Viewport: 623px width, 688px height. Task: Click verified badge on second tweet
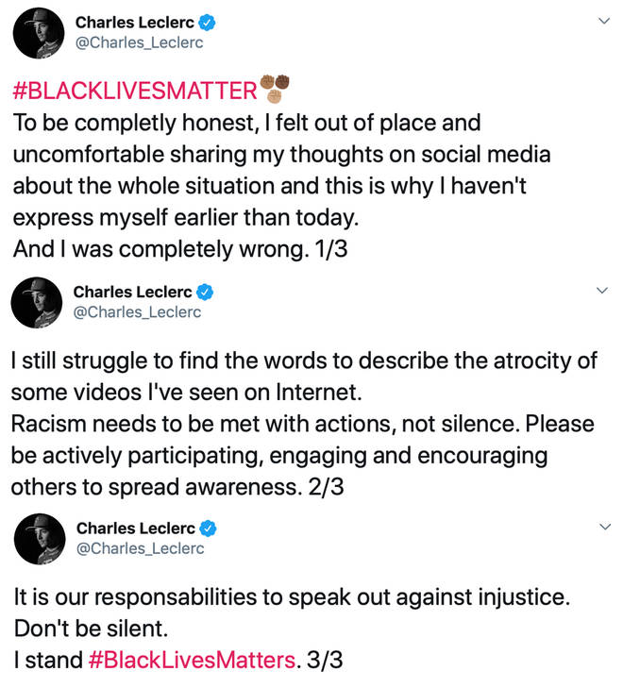[205, 292]
